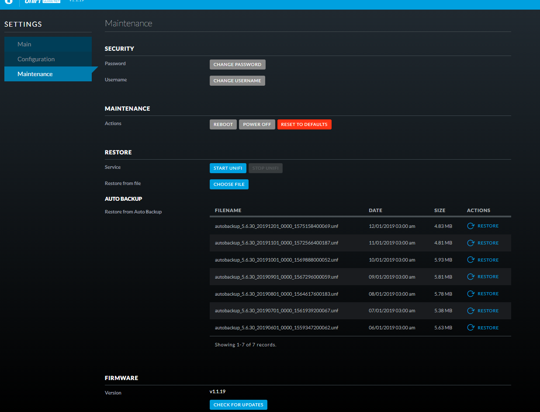This screenshot has height=412, width=540.
Task: Click the AUTO BACKUP heading
Action: tap(124, 199)
